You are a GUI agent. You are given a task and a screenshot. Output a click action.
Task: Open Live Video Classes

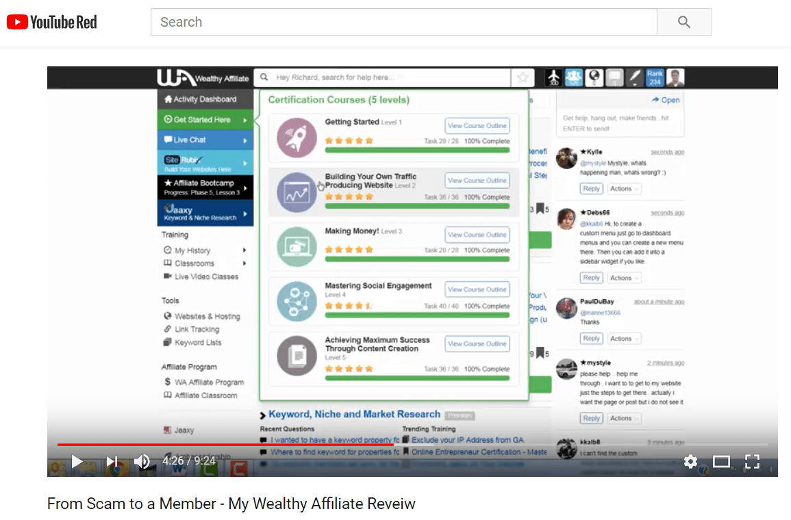(x=201, y=276)
